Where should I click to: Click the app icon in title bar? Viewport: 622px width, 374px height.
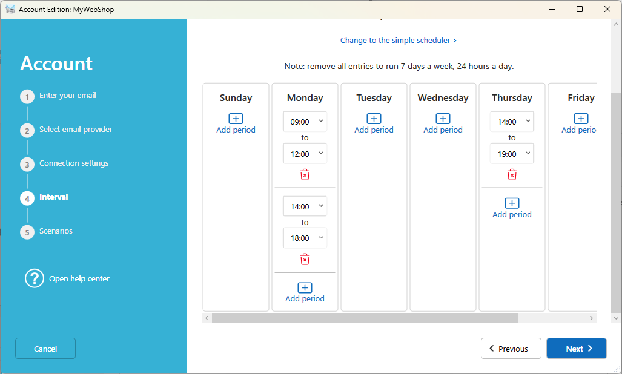(10, 9)
